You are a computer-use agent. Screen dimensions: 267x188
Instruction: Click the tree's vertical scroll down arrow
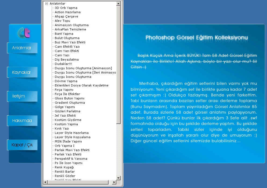tap(118, 178)
